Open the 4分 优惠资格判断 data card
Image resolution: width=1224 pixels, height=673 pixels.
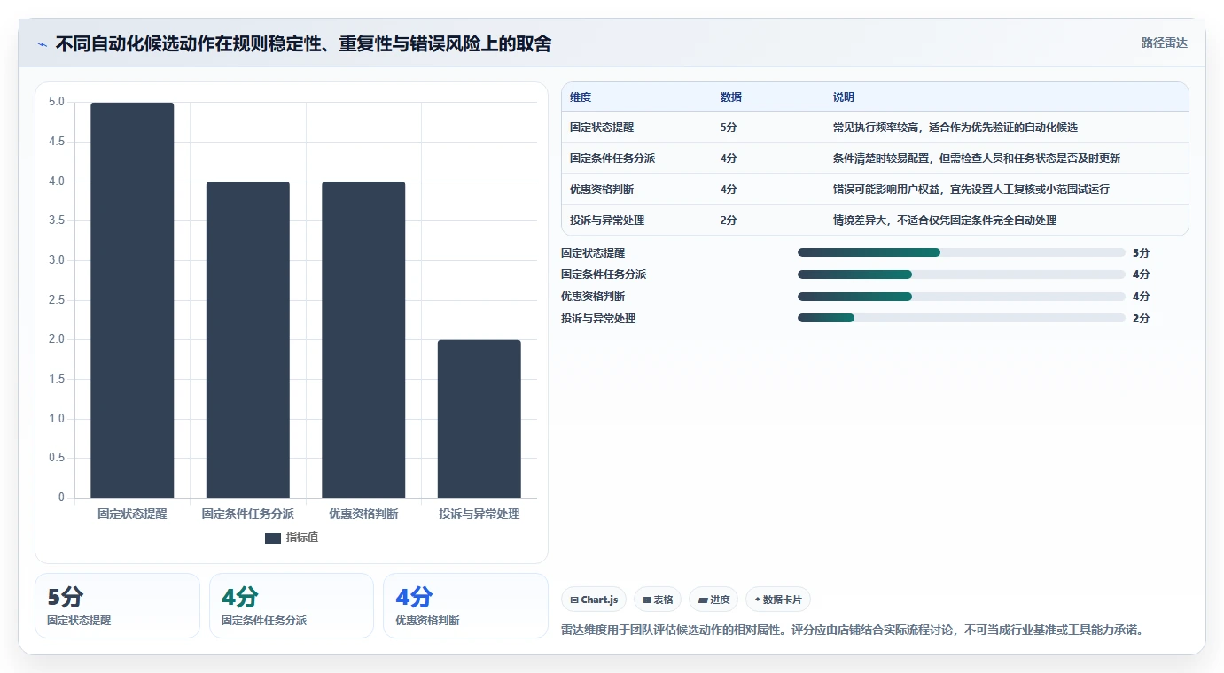465,606
